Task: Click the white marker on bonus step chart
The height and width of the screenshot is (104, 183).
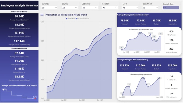Action: 3,90
